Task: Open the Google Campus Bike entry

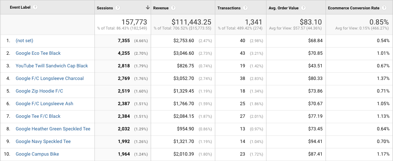Action: [37, 154]
